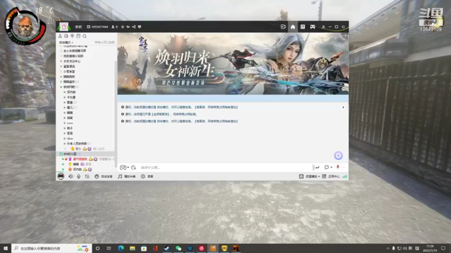Image resolution: width=451 pixels, height=253 pixels.
Task: Open the floating purple settings gear
Action: tap(338, 156)
